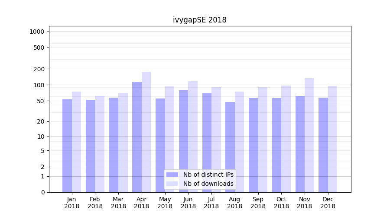The image size is (390, 216).
Task: Select the 'Nb of downloads' legend label
Action: click(x=208, y=184)
